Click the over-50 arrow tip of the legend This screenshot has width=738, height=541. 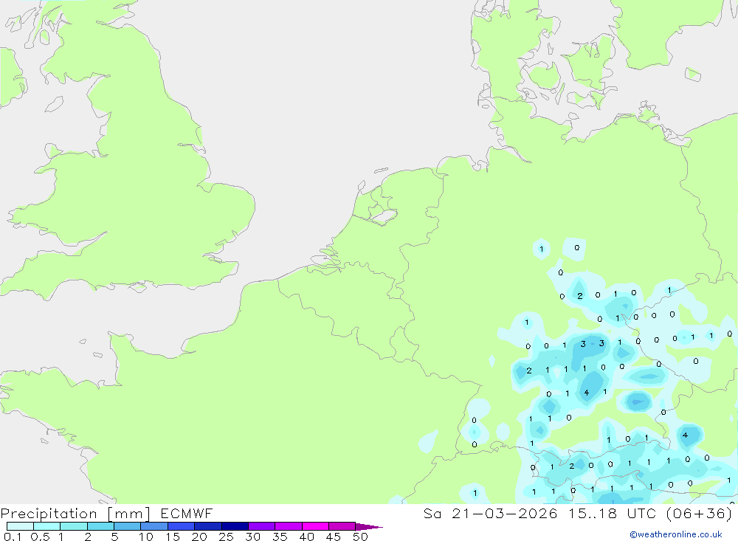(369, 527)
